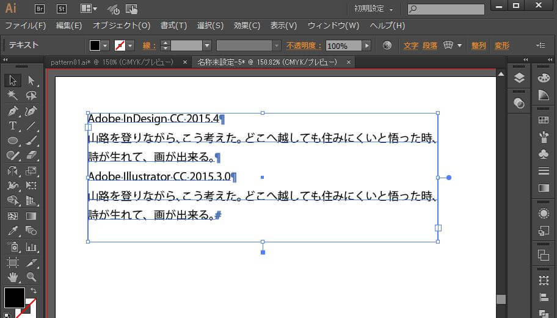Select the Paintbrush tool
The image size is (557, 318).
pyautogui.click(x=31, y=140)
